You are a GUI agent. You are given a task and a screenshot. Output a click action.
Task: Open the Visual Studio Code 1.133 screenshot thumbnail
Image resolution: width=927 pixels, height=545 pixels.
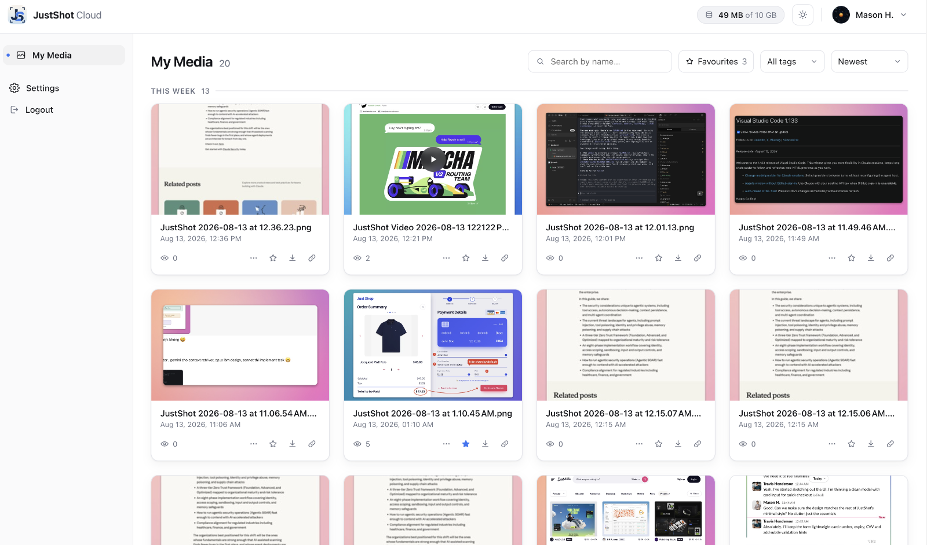pyautogui.click(x=819, y=159)
